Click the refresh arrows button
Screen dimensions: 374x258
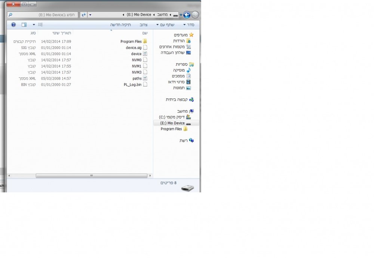coord(83,15)
